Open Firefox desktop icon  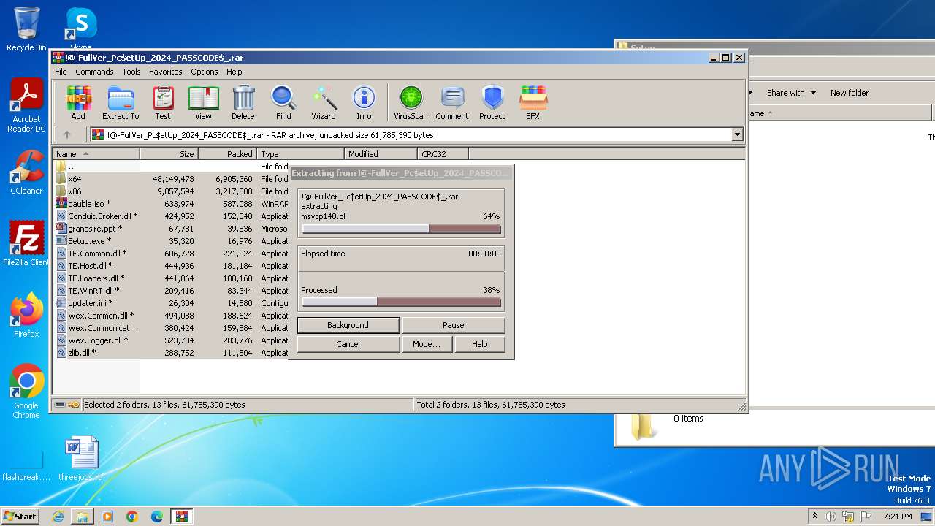tap(26, 316)
